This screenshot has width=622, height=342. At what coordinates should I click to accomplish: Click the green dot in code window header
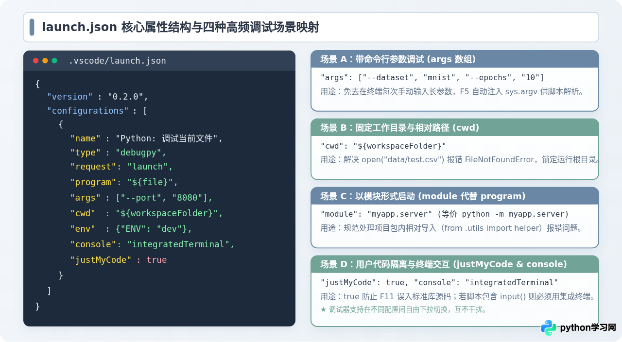[x=54, y=61]
